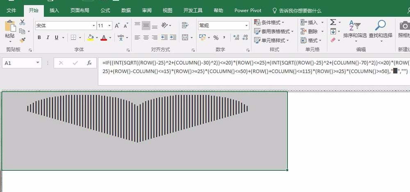Viewport: 410px width, 192px height.
Task: Open 字体 group dialog launcher
Action: coord(128,50)
